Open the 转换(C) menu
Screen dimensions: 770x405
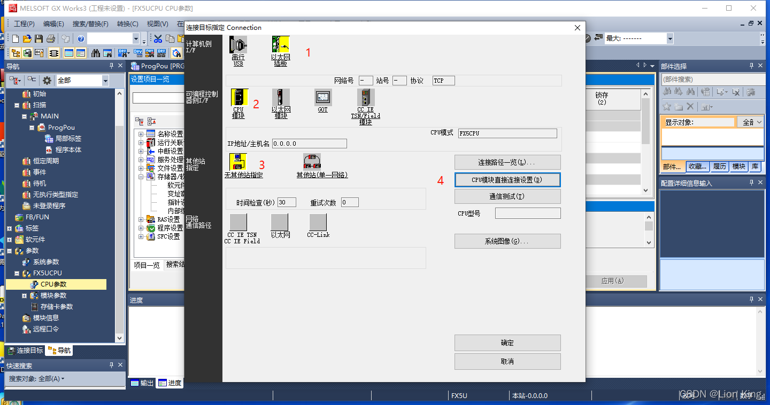127,24
